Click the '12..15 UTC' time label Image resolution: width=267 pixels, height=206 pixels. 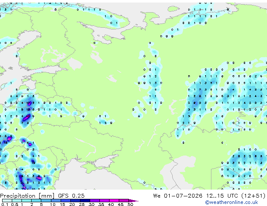coord(222,196)
